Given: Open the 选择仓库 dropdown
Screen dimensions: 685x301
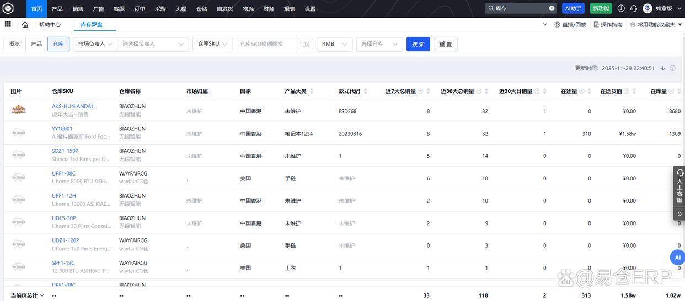Looking at the screenshot, I should [379, 44].
